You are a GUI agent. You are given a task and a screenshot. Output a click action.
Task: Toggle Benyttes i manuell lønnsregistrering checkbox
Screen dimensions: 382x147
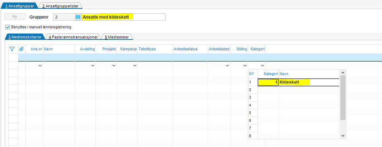point(7,27)
